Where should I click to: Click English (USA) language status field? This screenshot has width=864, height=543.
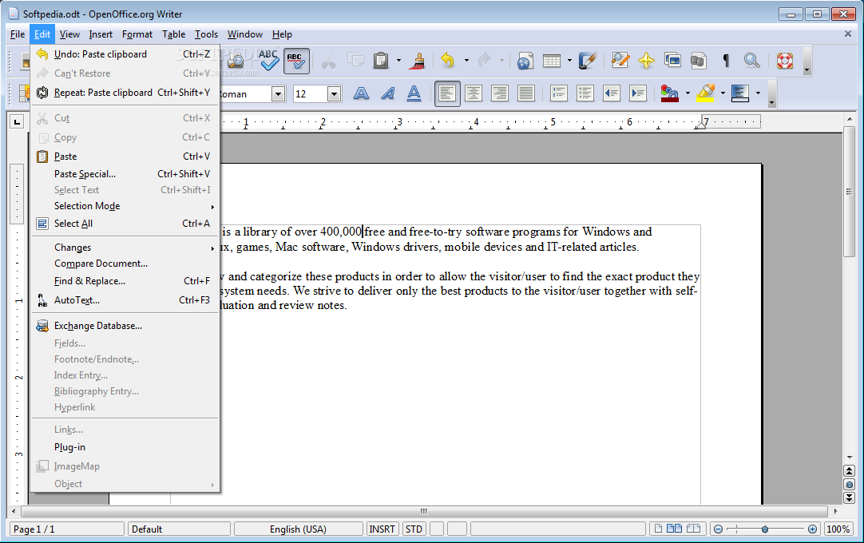point(298,529)
